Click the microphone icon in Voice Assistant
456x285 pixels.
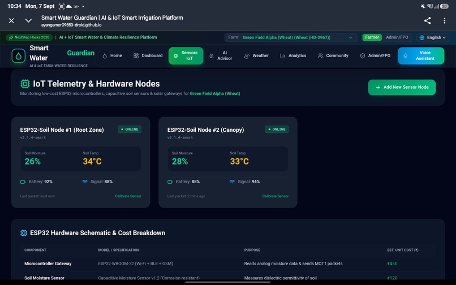406,55
